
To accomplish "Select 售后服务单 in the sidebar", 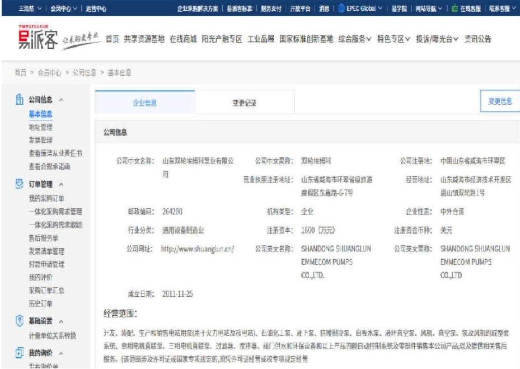I will click(44, 238).
